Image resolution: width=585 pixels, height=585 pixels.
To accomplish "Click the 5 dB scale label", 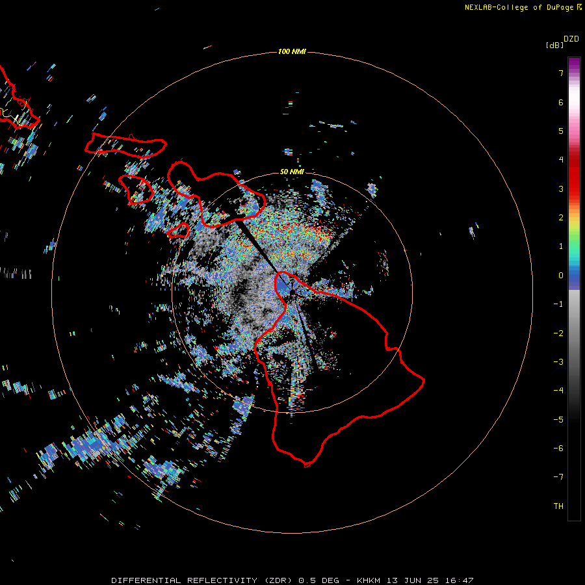I will pos(561,131).
